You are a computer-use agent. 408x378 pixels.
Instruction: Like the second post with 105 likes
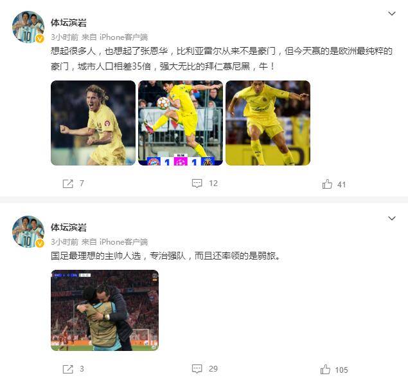coord(325,370)
